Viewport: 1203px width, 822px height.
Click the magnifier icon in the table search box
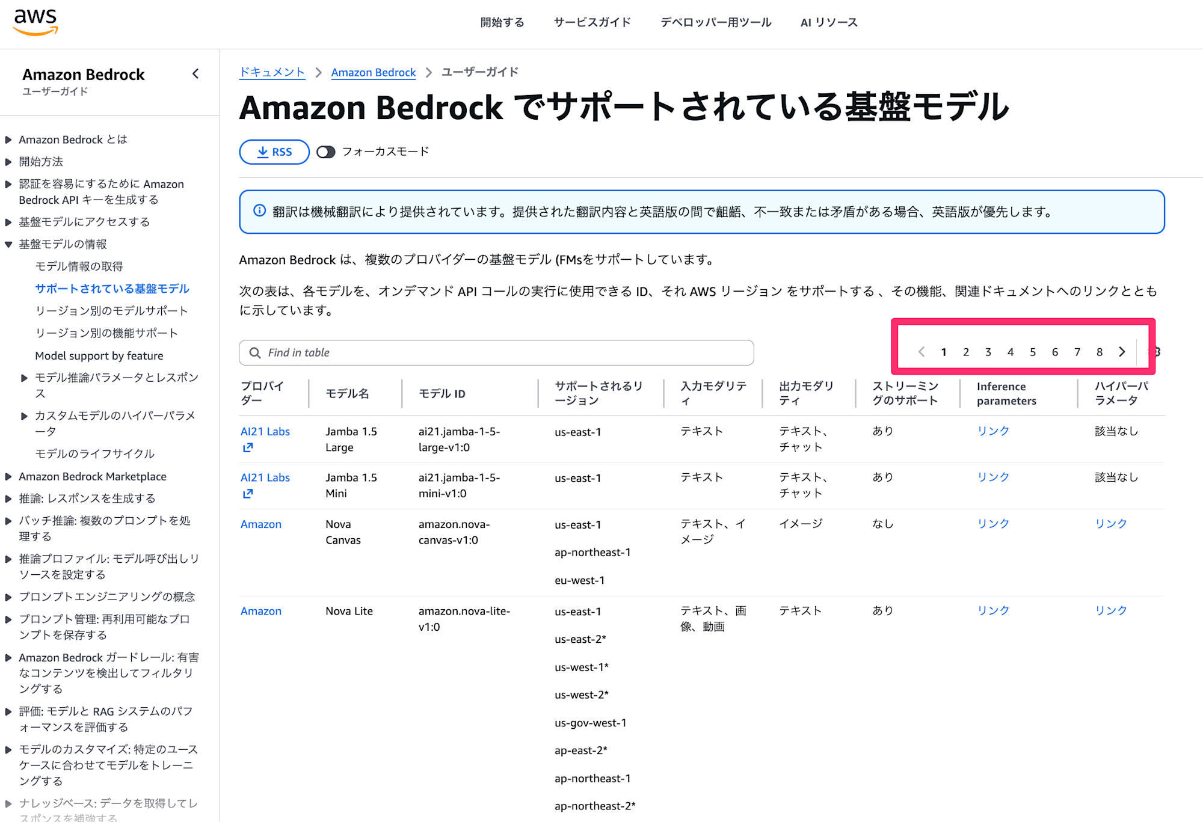(x=255, y=353)
